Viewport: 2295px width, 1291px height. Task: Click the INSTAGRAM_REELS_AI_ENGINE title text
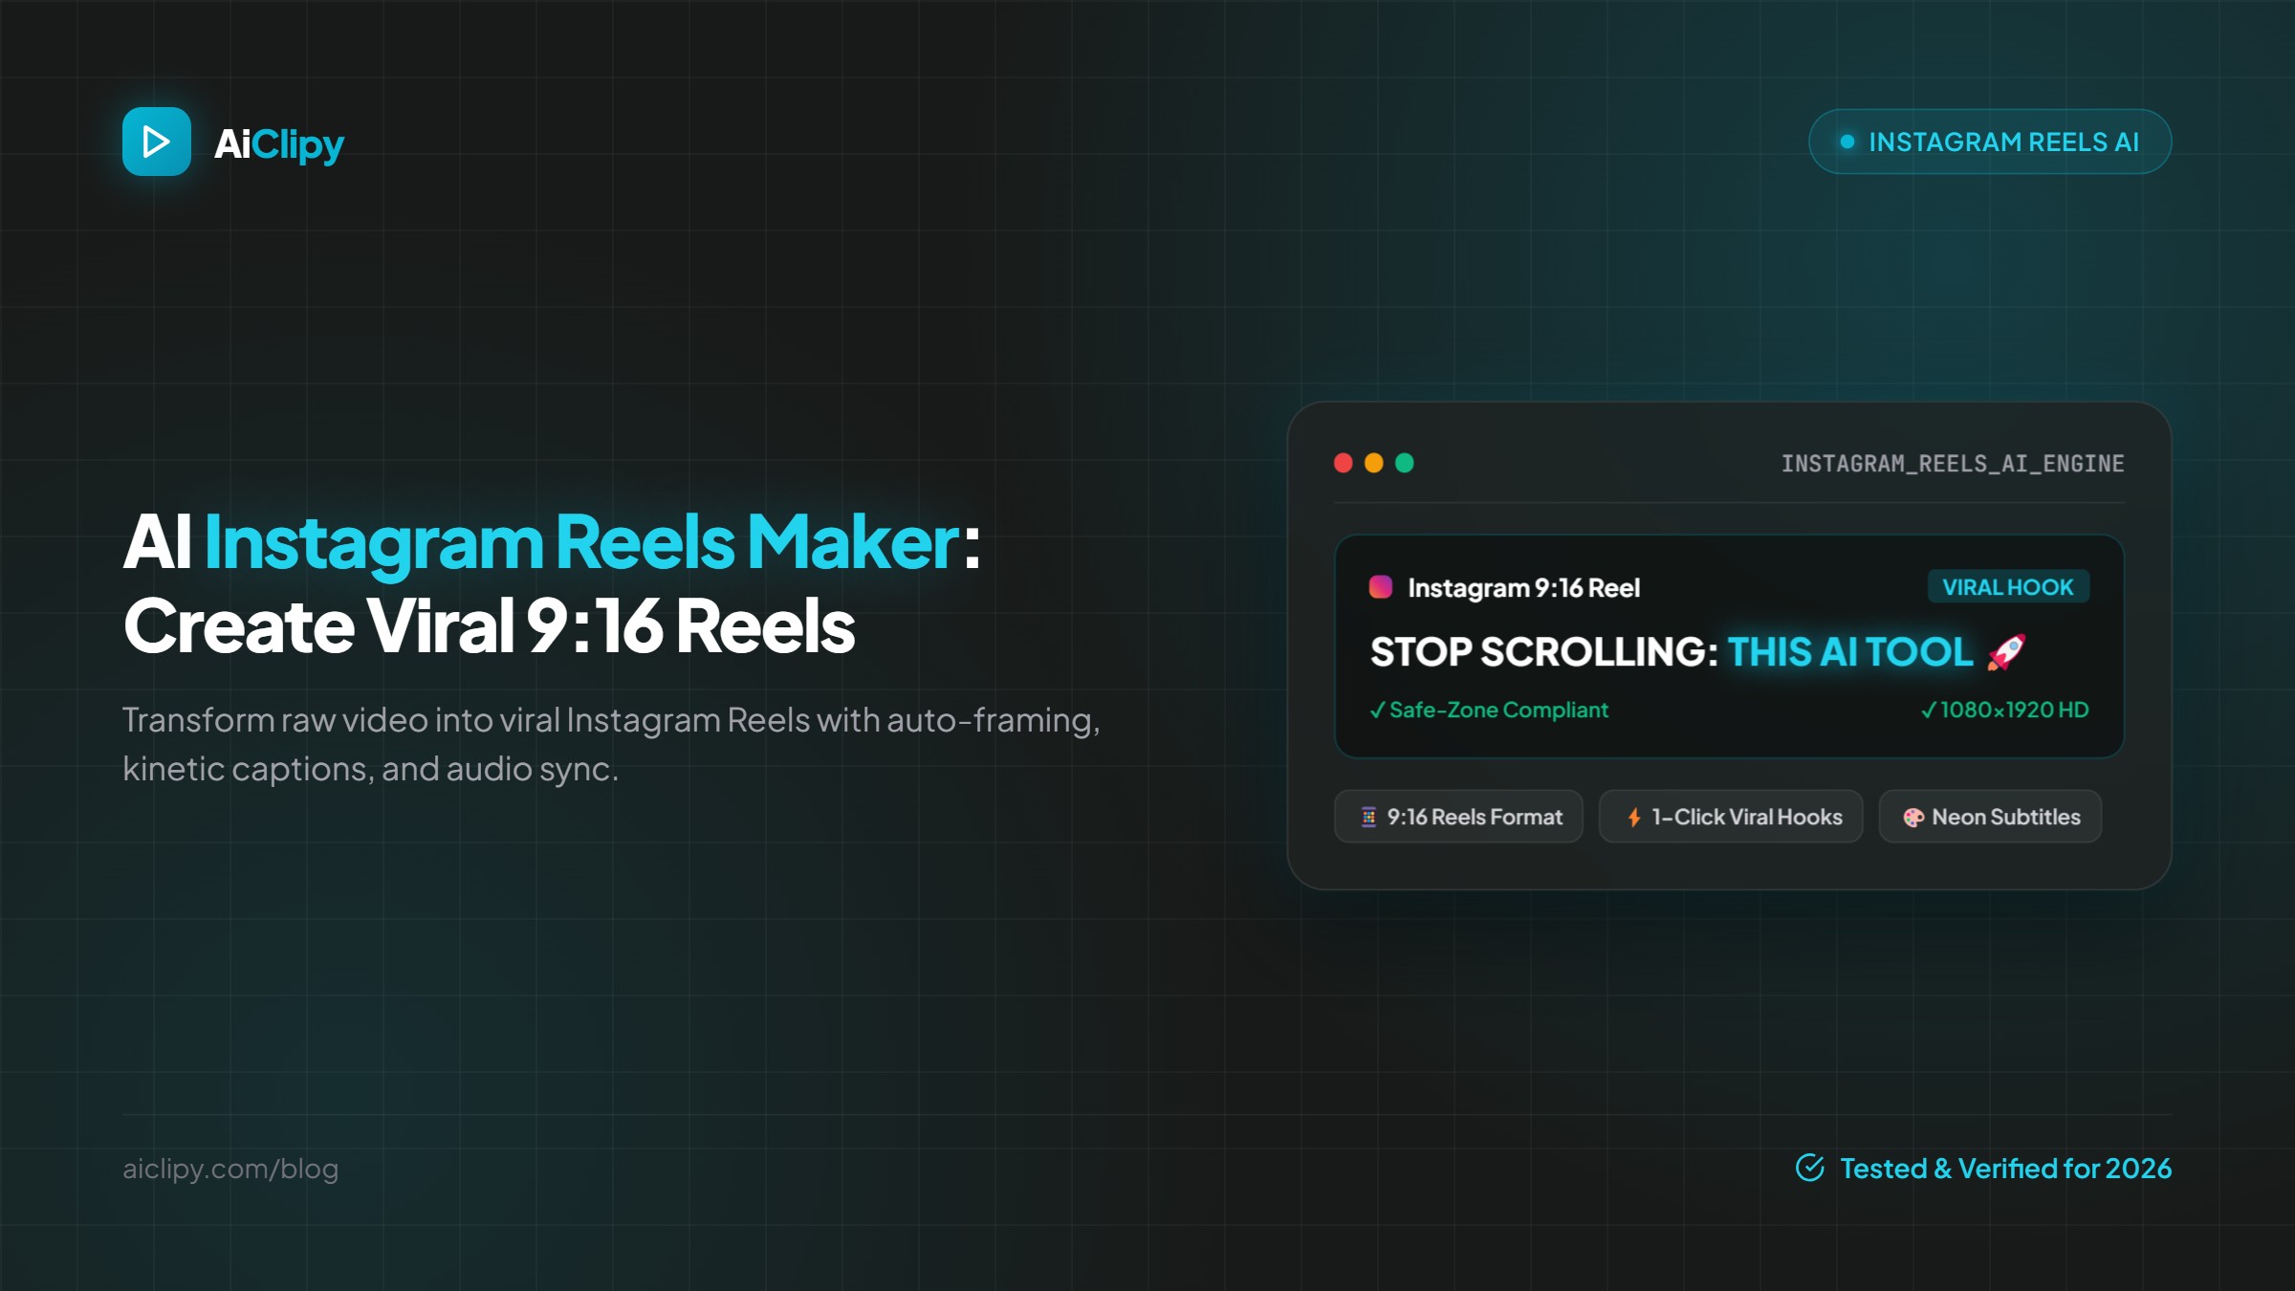(1953, 464)
